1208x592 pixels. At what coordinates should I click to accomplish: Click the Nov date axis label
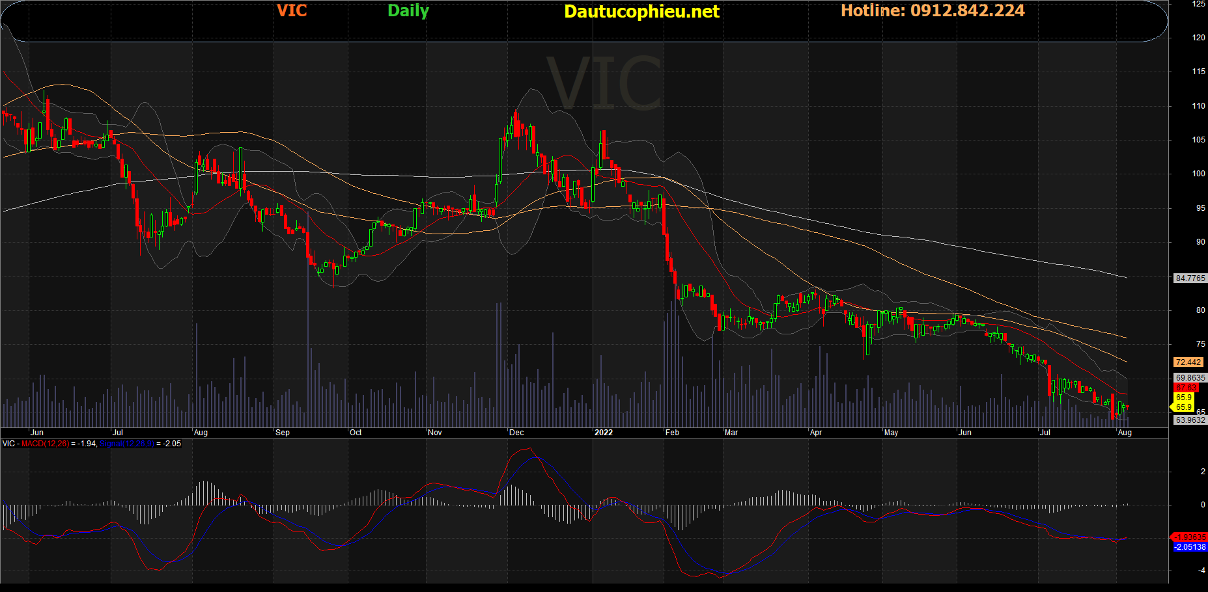(435, 433)
